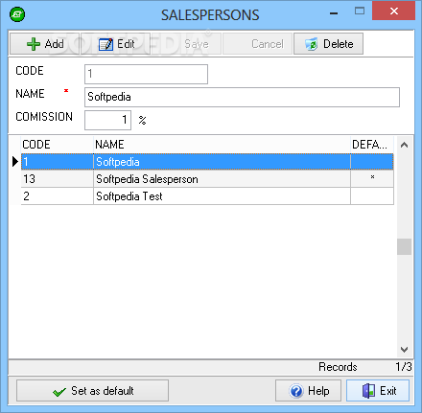The height and width of the screenshot is (413, 422).
Task: Click default asterisk cell of Softpedia Salesperson
Action: (x=372, y=179)
